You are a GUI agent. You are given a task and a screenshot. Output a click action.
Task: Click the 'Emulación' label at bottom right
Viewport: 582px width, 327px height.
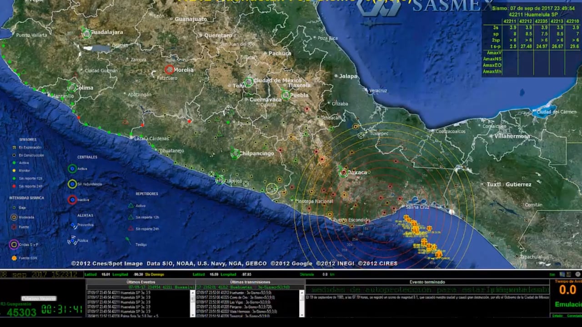click(x=567, y=304)
